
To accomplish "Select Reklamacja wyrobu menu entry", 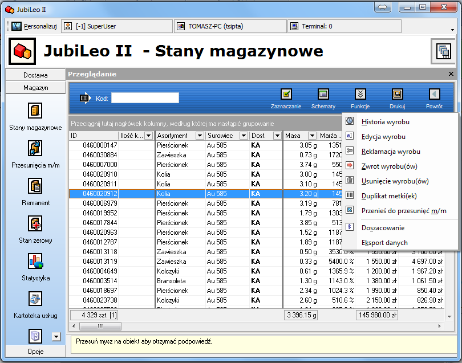I will click(400, 152).
